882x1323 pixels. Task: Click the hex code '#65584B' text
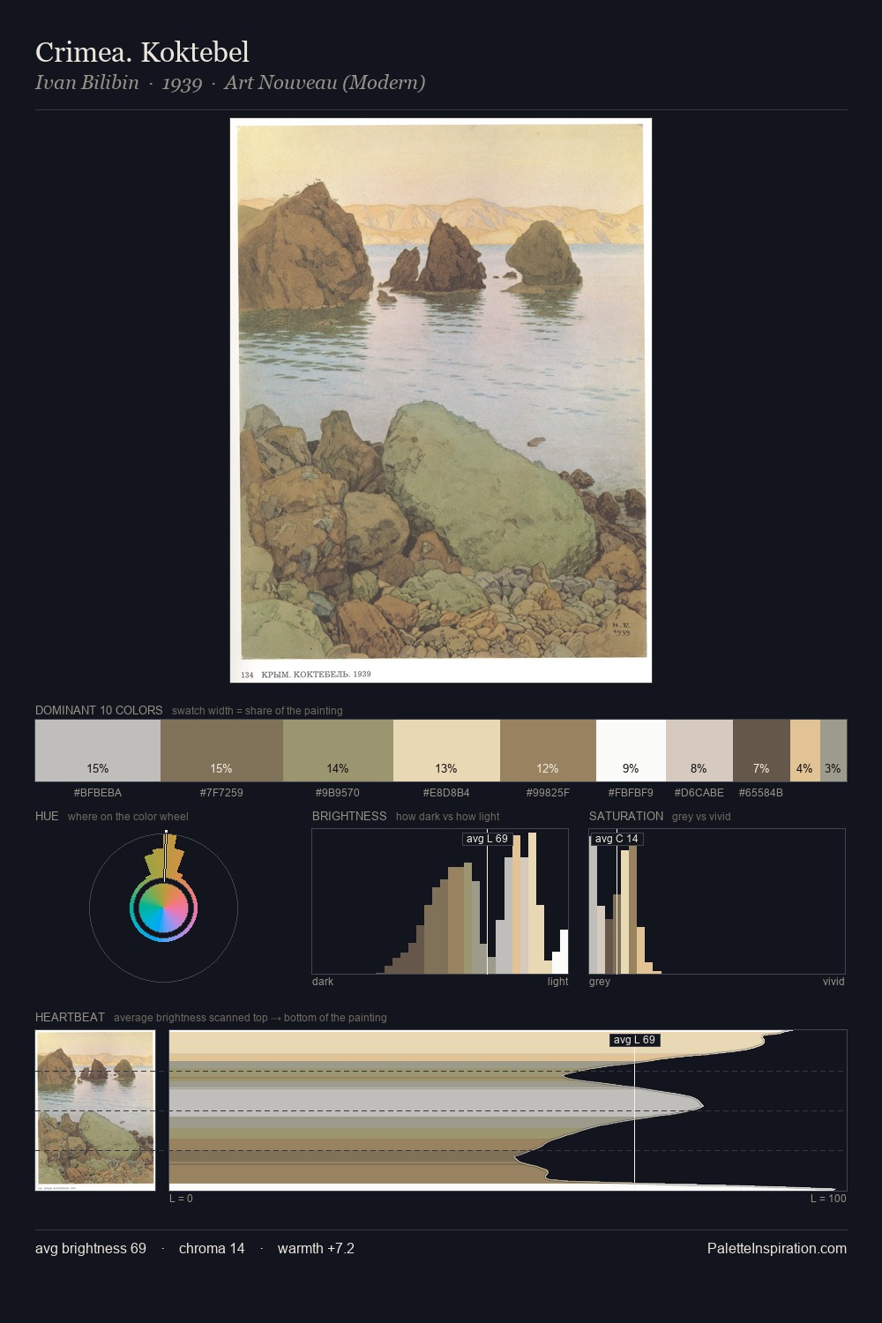point(761,793)
